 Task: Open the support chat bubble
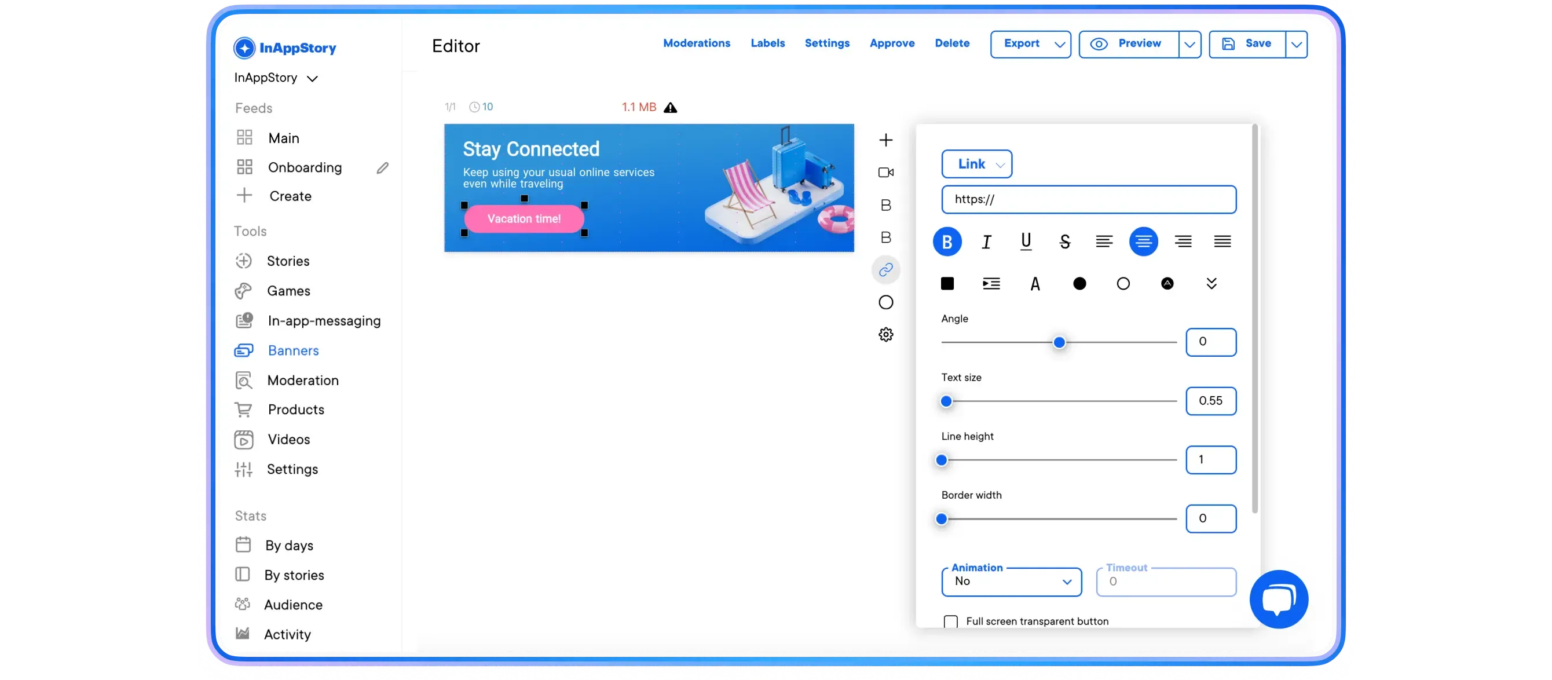[x=1279, y=598]
